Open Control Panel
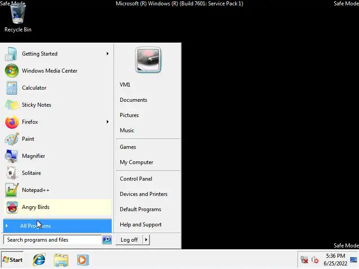 click(x=136, y=179)
